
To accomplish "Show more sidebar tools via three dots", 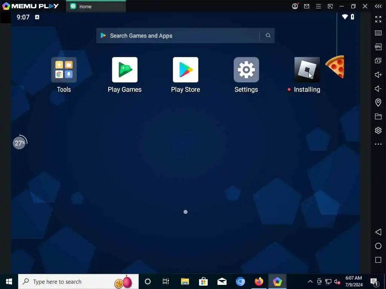I will 378,144.
